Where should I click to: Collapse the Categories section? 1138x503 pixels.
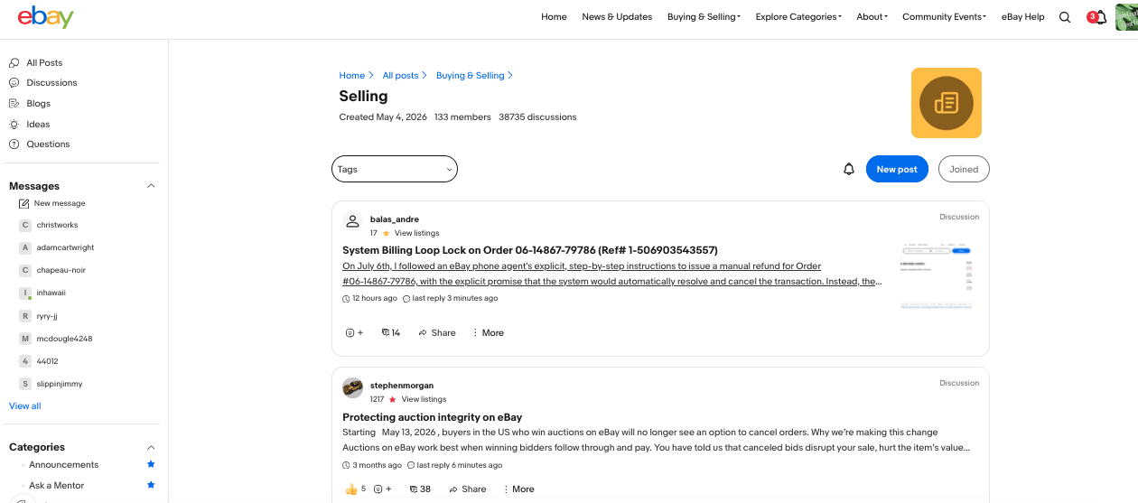(151, 447)
